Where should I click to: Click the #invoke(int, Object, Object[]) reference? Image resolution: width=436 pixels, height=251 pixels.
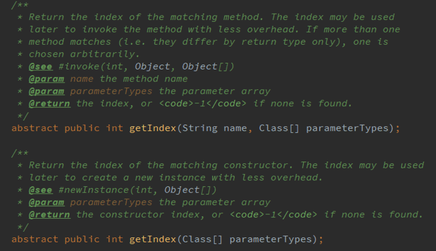(130, 66)
